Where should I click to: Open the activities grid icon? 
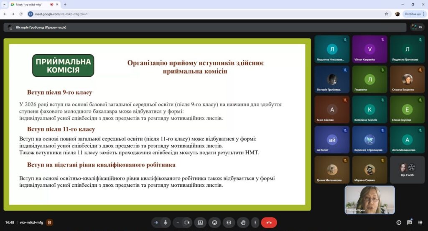(x=420, y=223)
